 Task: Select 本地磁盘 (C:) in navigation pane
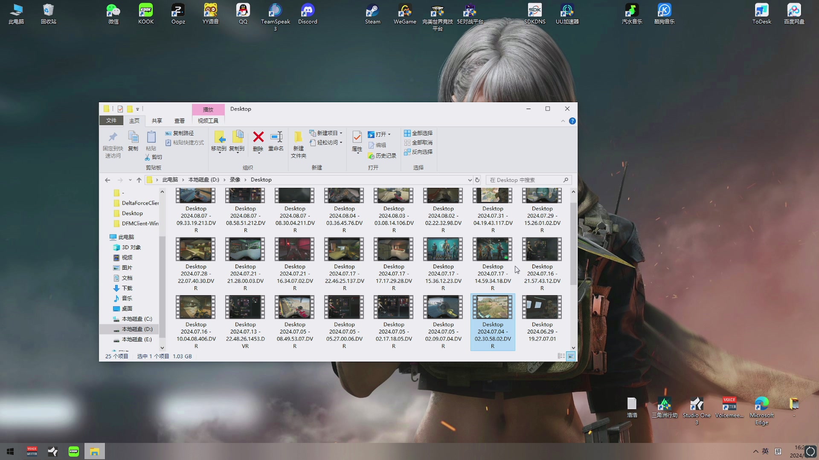(x=133, y=319)
